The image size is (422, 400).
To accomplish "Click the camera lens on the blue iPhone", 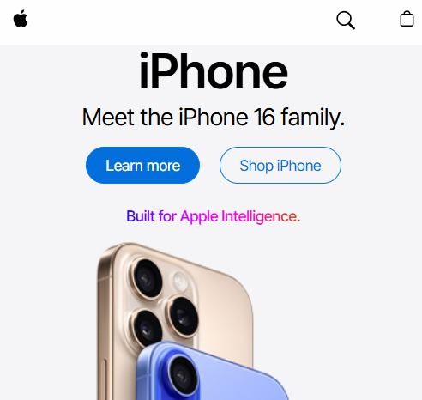I will coord(182,376).
